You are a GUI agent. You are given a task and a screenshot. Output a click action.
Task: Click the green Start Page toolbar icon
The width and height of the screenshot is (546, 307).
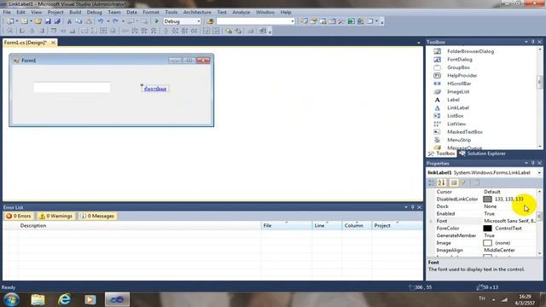tap(351, 21)
